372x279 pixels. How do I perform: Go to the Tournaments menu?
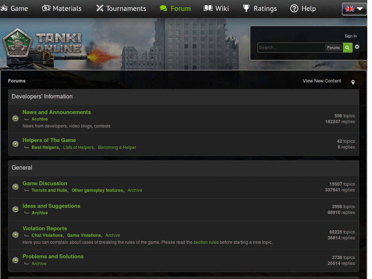[126, 9]
